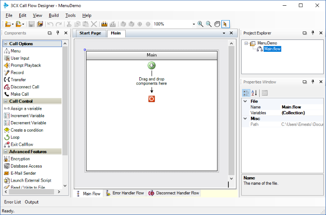Select the Create a condition component

coord(24,130)
